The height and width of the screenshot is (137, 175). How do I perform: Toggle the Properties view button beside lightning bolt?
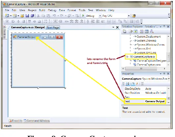(x=133, y=84)
